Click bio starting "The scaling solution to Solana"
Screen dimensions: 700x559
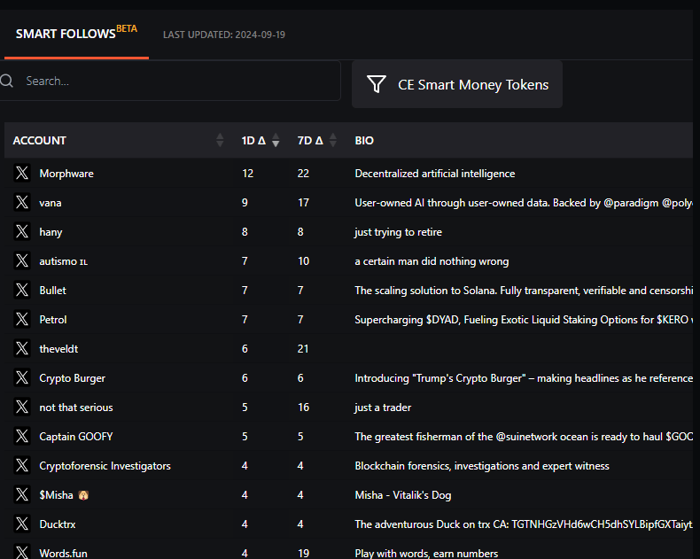[524, 291]
